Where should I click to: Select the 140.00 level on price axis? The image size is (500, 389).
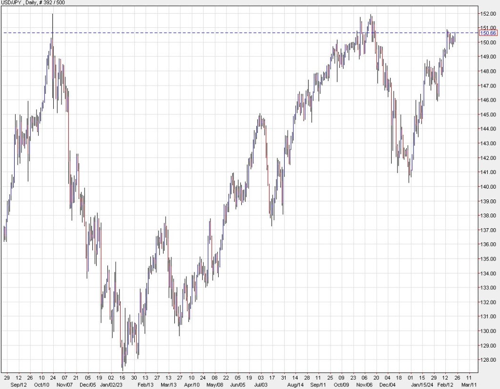point(488,187)
